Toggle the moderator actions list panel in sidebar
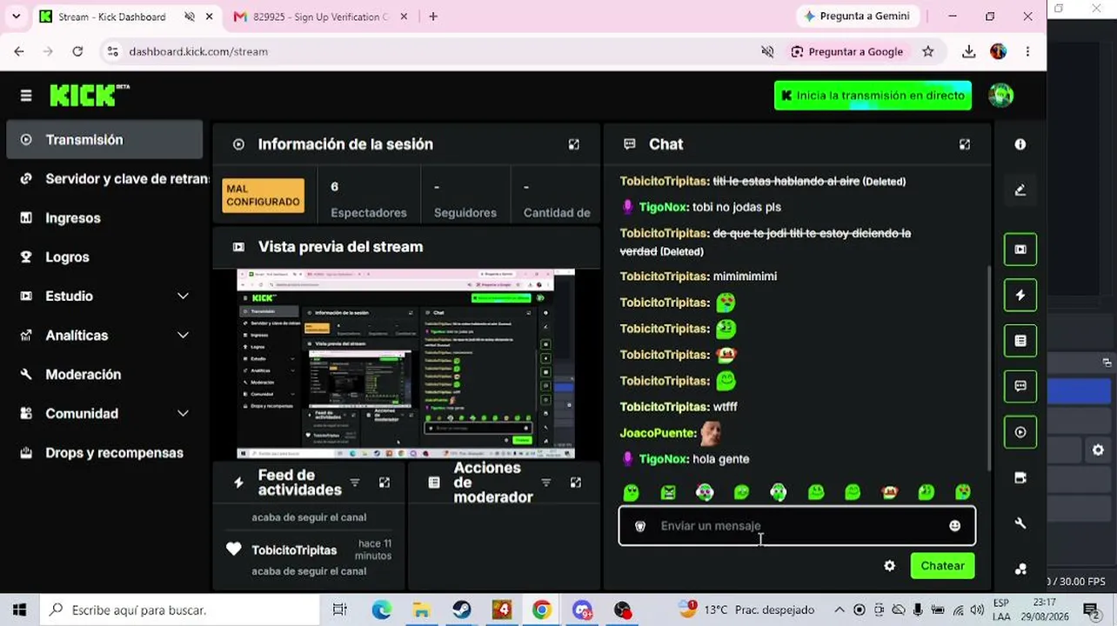This screenshot has height=626, width=1117. [x=1020, y=341]
